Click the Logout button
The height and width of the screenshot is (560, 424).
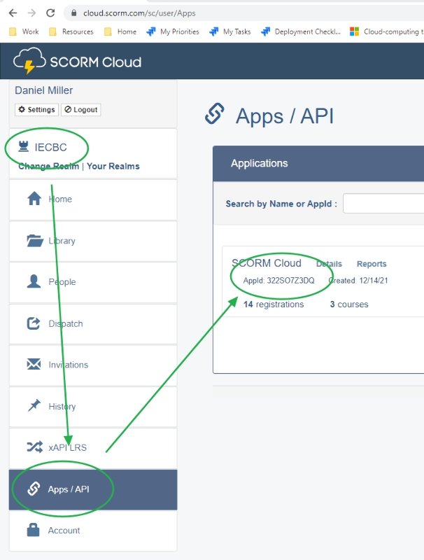click(81, 110)
